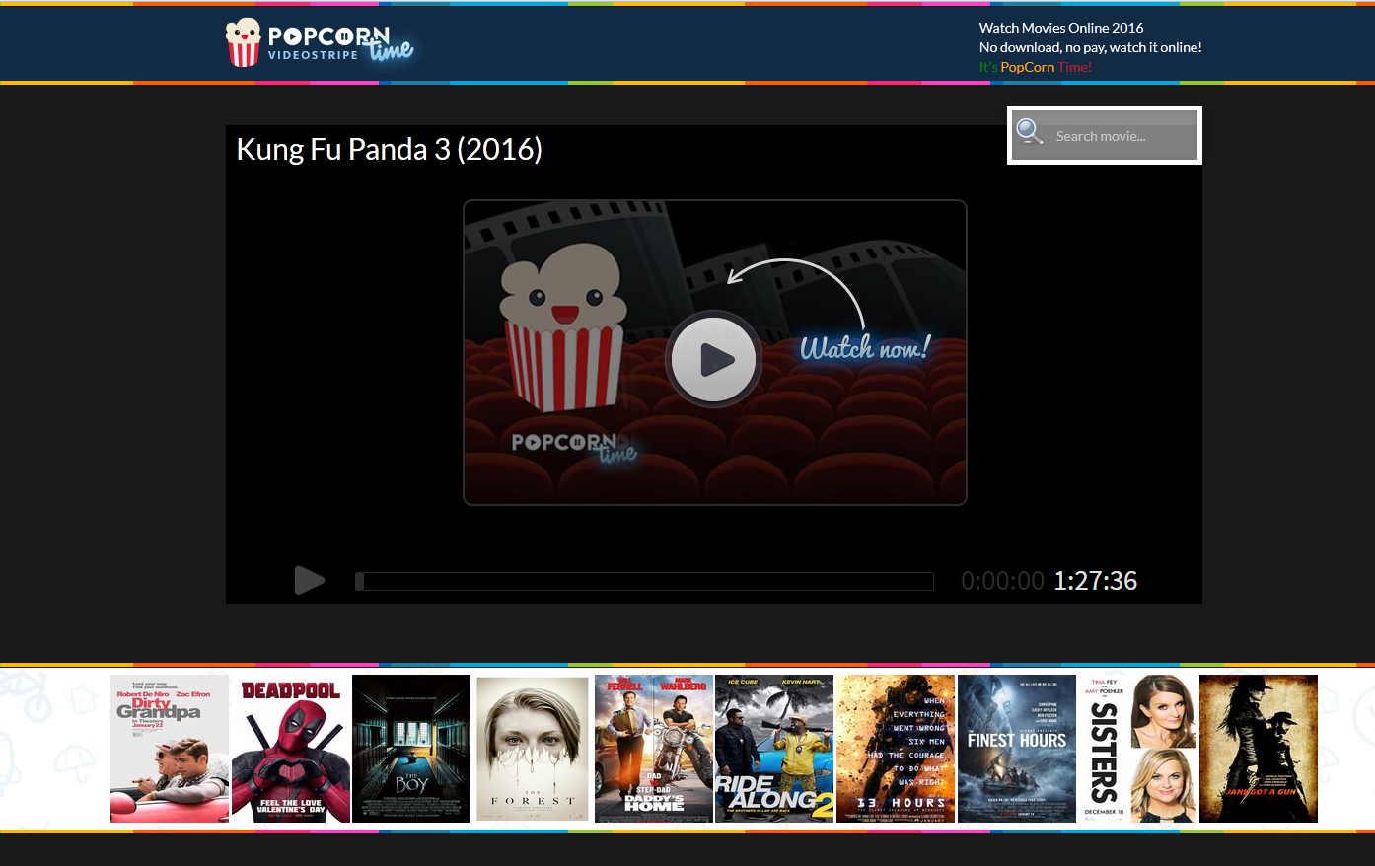Click the Watch now! glowing text
1375x866 pixels.
point(865,347)
